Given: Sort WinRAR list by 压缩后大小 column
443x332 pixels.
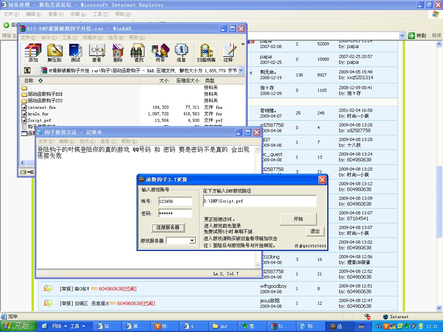Looking at the screenshot, I should (186, 81).
